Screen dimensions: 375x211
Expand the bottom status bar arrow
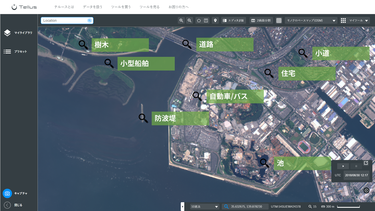183,207
